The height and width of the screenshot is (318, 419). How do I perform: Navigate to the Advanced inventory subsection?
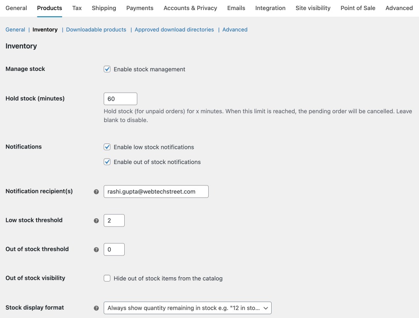[x=235, y=29]
